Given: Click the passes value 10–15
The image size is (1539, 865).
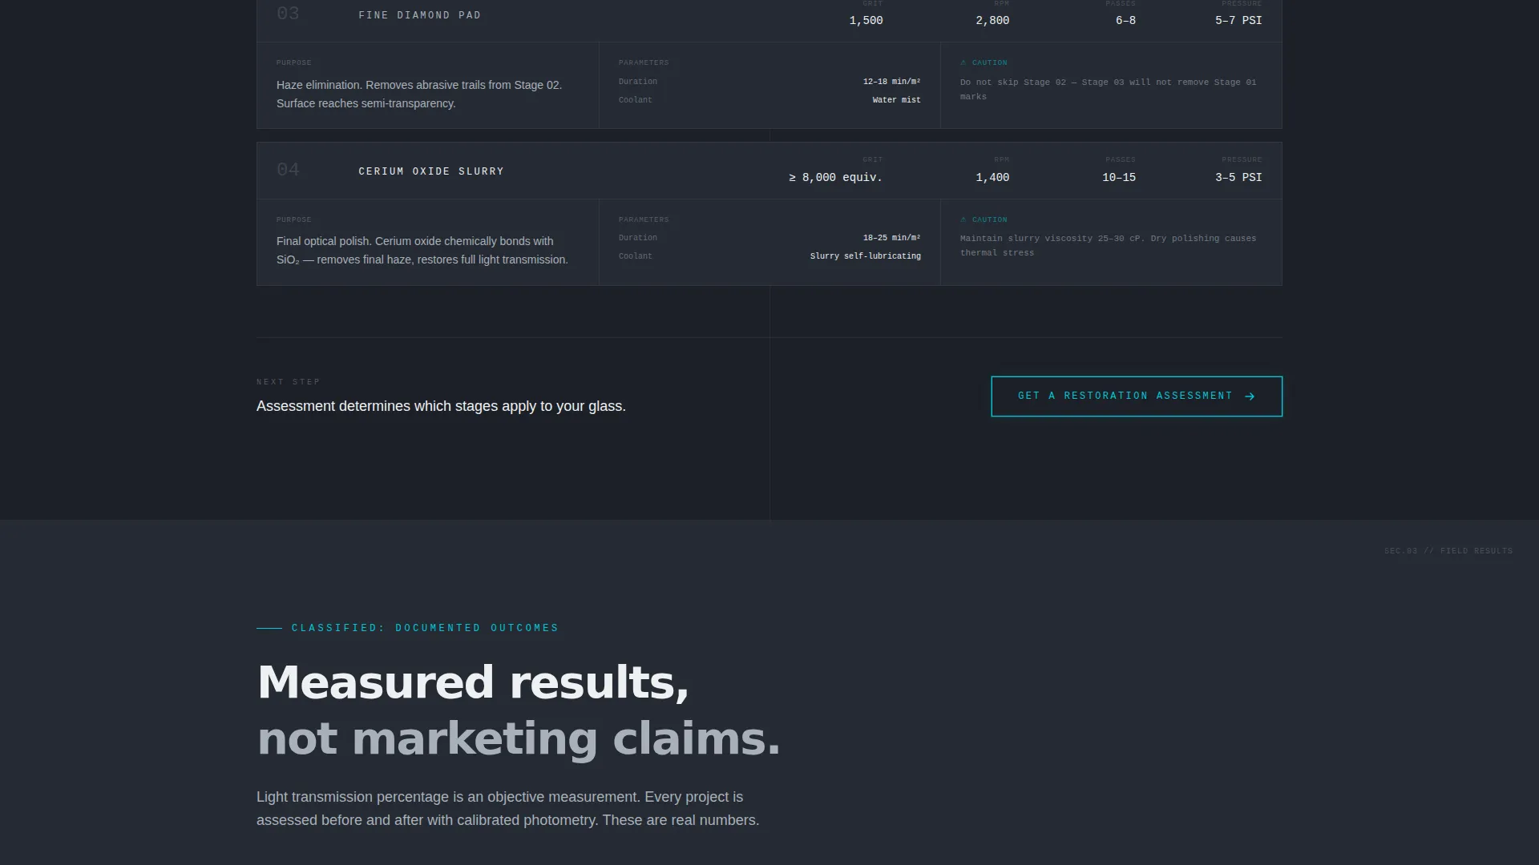Looking at the screenshot, I should (1119, 178).
